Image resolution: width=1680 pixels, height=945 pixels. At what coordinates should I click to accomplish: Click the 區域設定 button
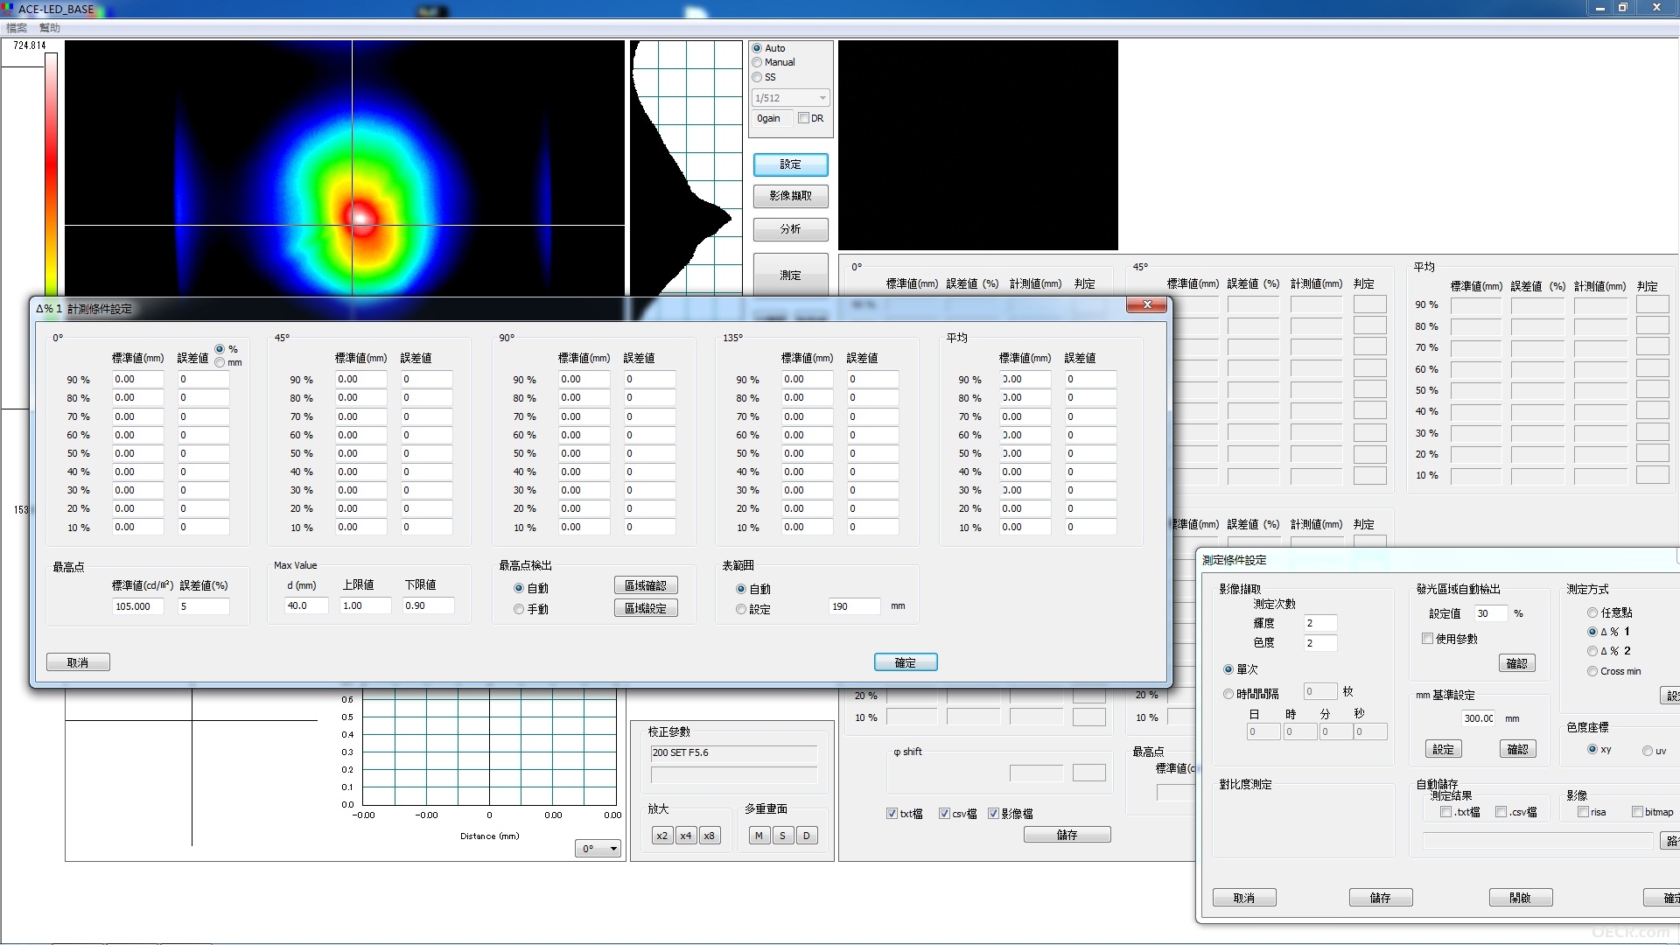646,608
